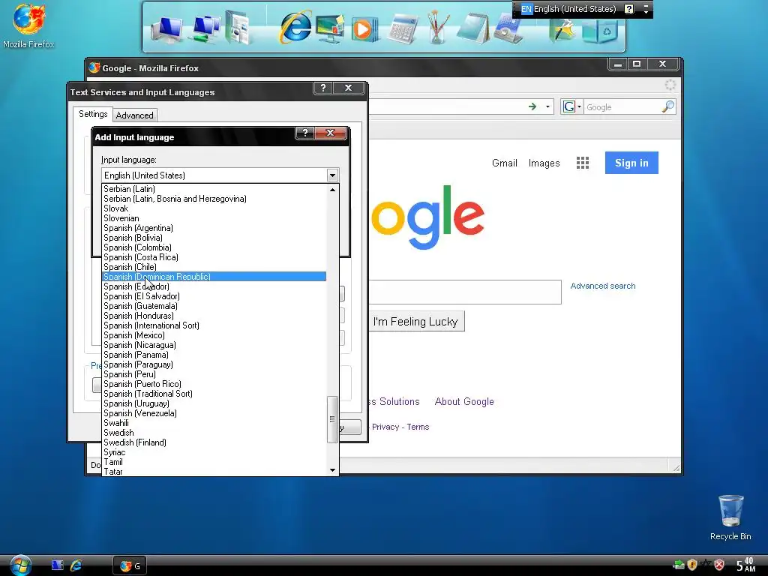Choose Swahili from the language list
Viewport: 768px width, 576px height.
pos(214,423)
